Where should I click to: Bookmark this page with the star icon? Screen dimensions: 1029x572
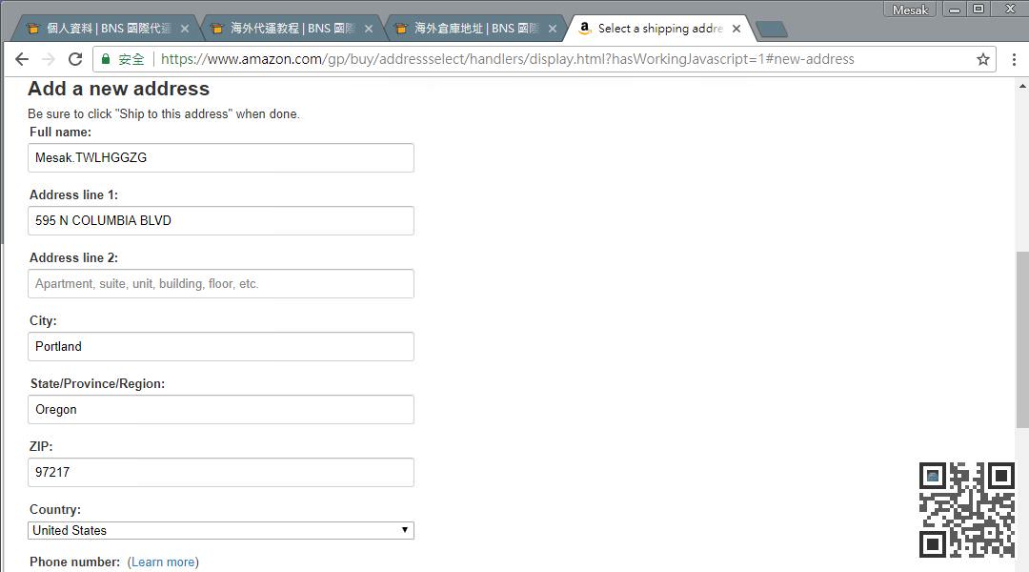tap(982, 59)
